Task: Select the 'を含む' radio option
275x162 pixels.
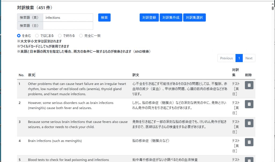Action: pos(19,35)
